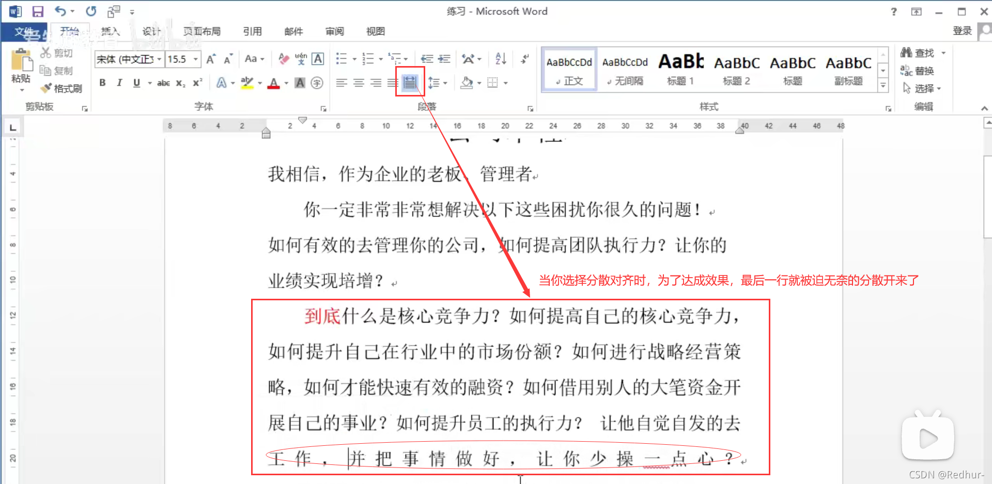Click the red font color swatch
The height and width of the screenshot is (484, 992).
274,83
